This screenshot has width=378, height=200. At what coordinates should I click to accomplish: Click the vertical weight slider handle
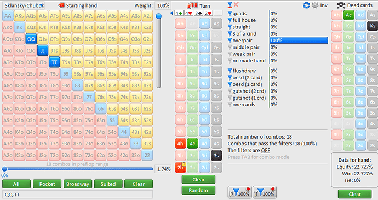point(159,16)
